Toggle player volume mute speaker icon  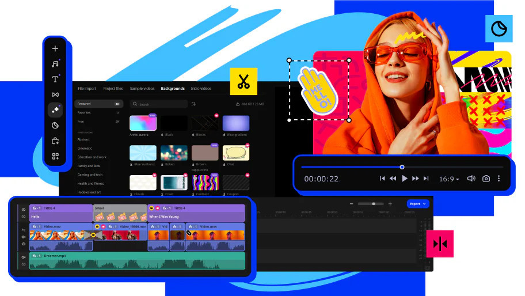(471, 179)
